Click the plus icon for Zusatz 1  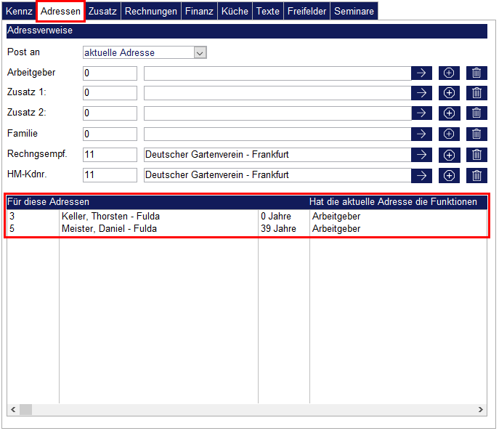click(449, 93)
